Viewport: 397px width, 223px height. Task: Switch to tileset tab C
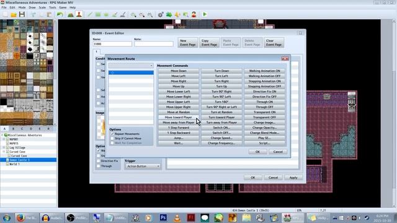[x=22, y=129]
